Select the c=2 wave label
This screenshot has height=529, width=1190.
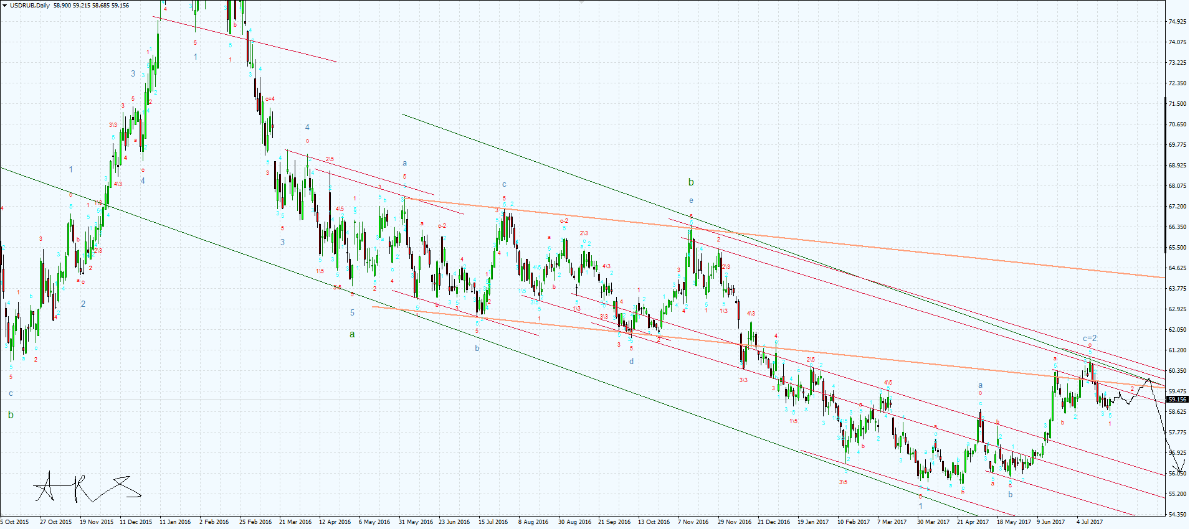tap(1090, 339)
